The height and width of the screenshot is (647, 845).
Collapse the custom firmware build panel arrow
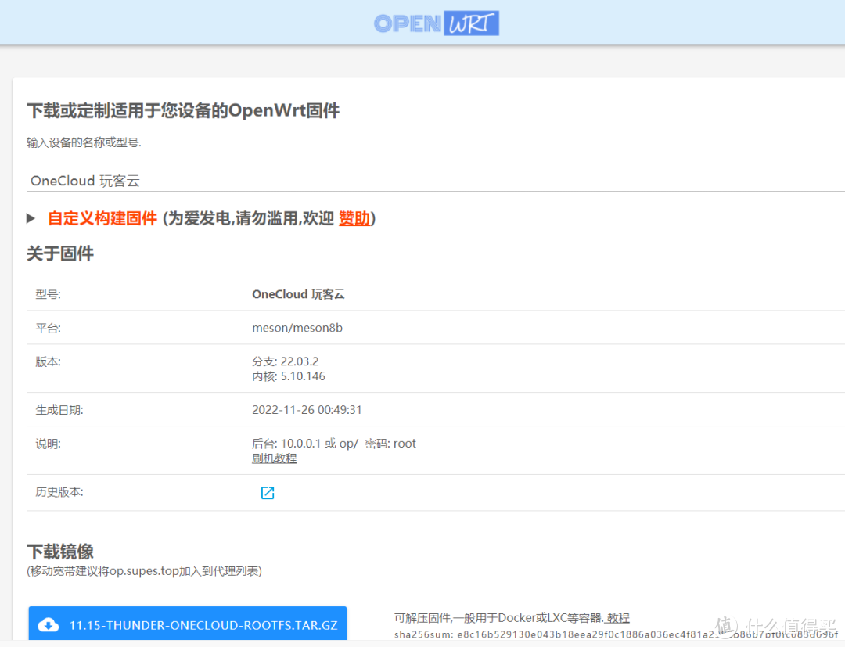[x=31, y=219]
